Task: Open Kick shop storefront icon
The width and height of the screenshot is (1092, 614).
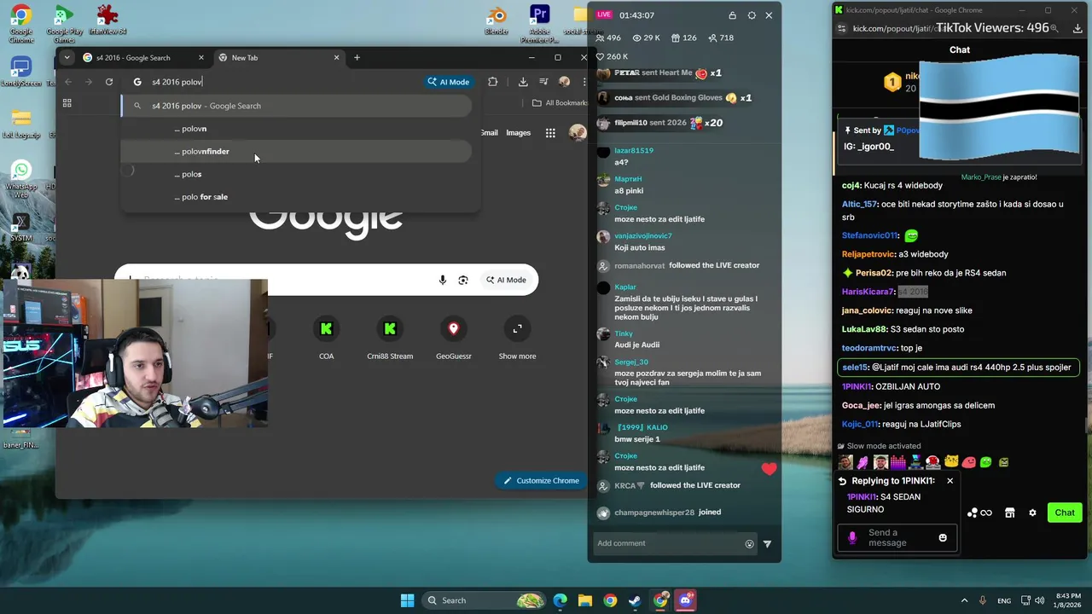Action: click(x=1010, y=513)
